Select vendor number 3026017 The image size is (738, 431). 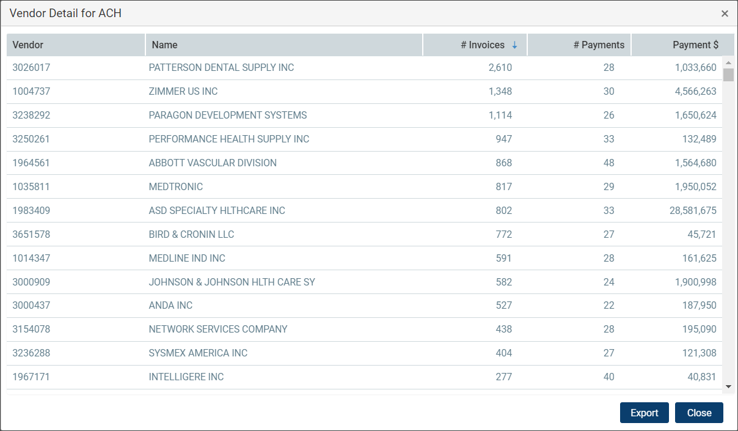31,67
